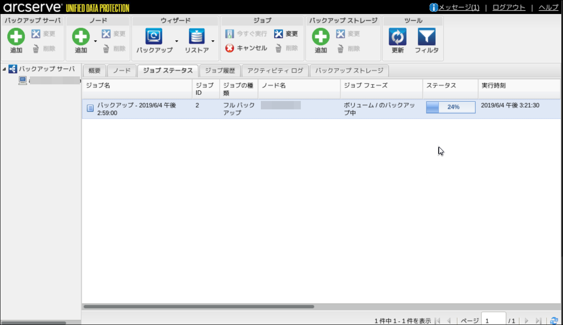563x325 pixels.
Task: Collapse the バックアップ サーバ tree node
Action: click(4, 69)
